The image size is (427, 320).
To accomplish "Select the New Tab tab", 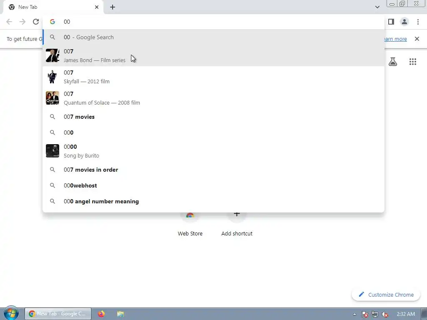I will click(53, 7).
